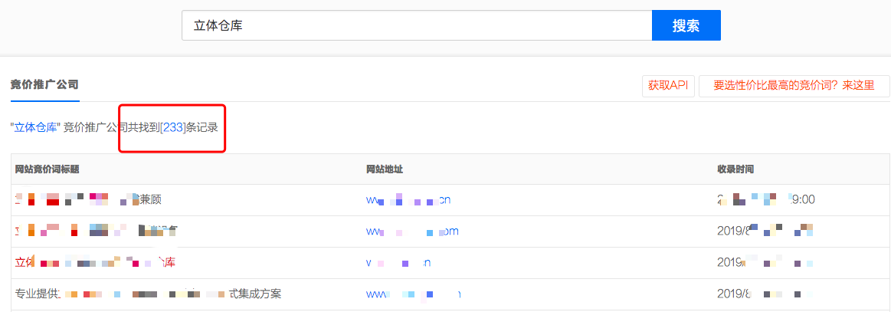Click the first row date ending in 9:00
The image size is (891, 312).
(x=765, y=199)
